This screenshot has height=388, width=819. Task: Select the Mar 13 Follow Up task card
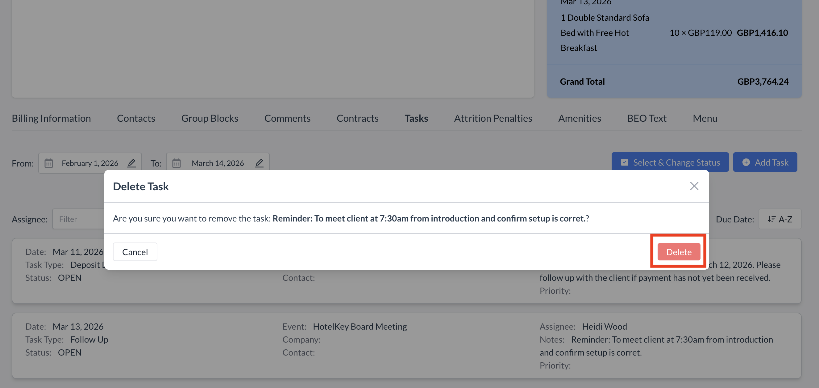point(406,346)
